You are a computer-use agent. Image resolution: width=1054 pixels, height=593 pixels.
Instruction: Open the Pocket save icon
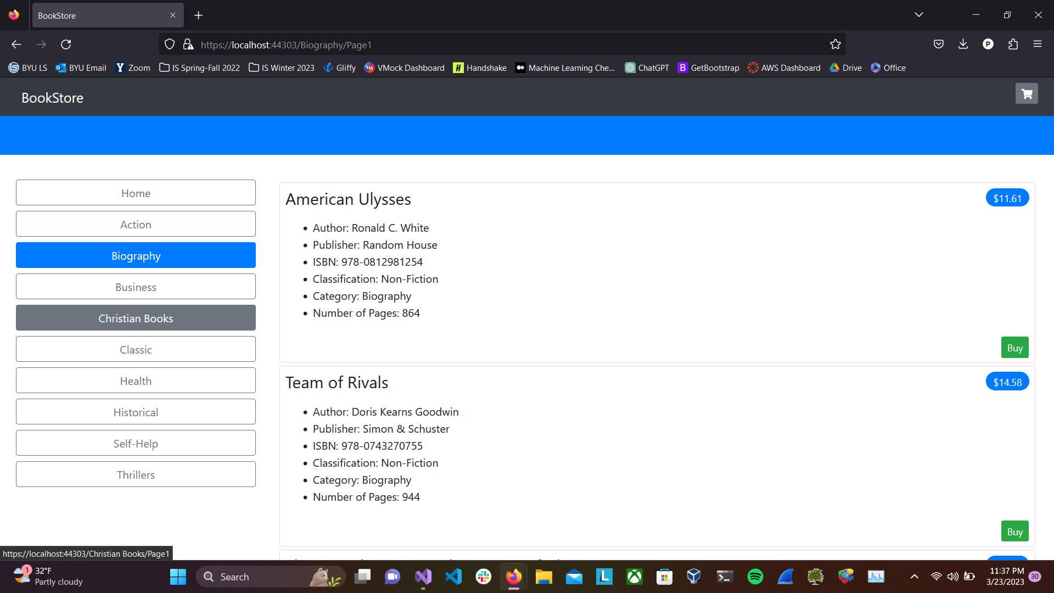(939, 44)
